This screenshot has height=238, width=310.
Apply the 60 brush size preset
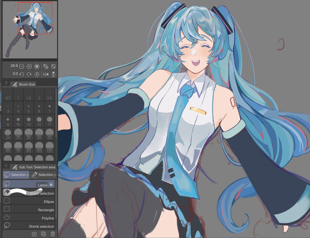coord(8,147)
